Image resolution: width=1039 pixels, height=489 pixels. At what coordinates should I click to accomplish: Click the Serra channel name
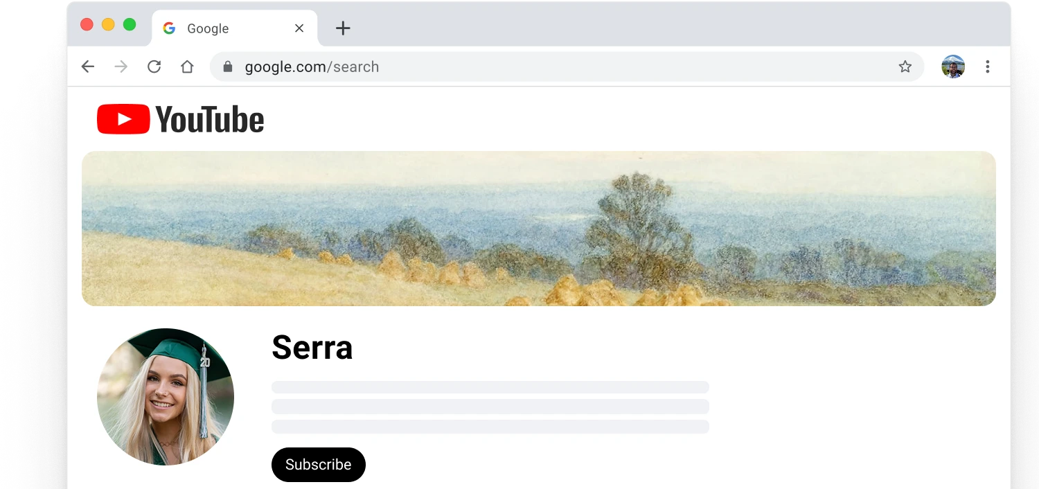pos(312,347)
